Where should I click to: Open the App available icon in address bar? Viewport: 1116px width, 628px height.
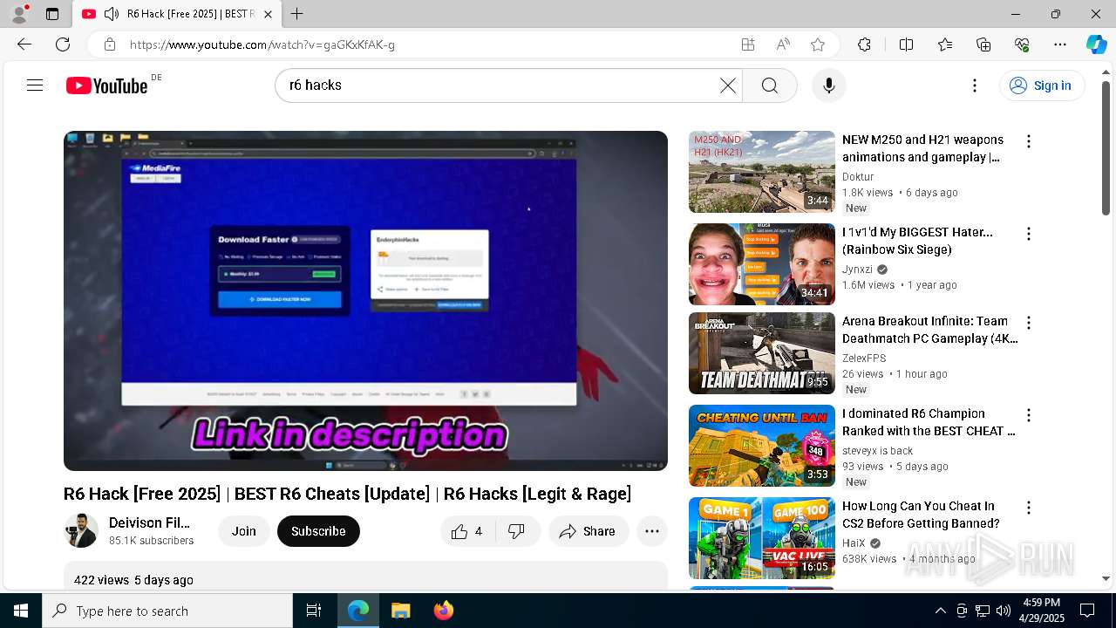(748, 44)
